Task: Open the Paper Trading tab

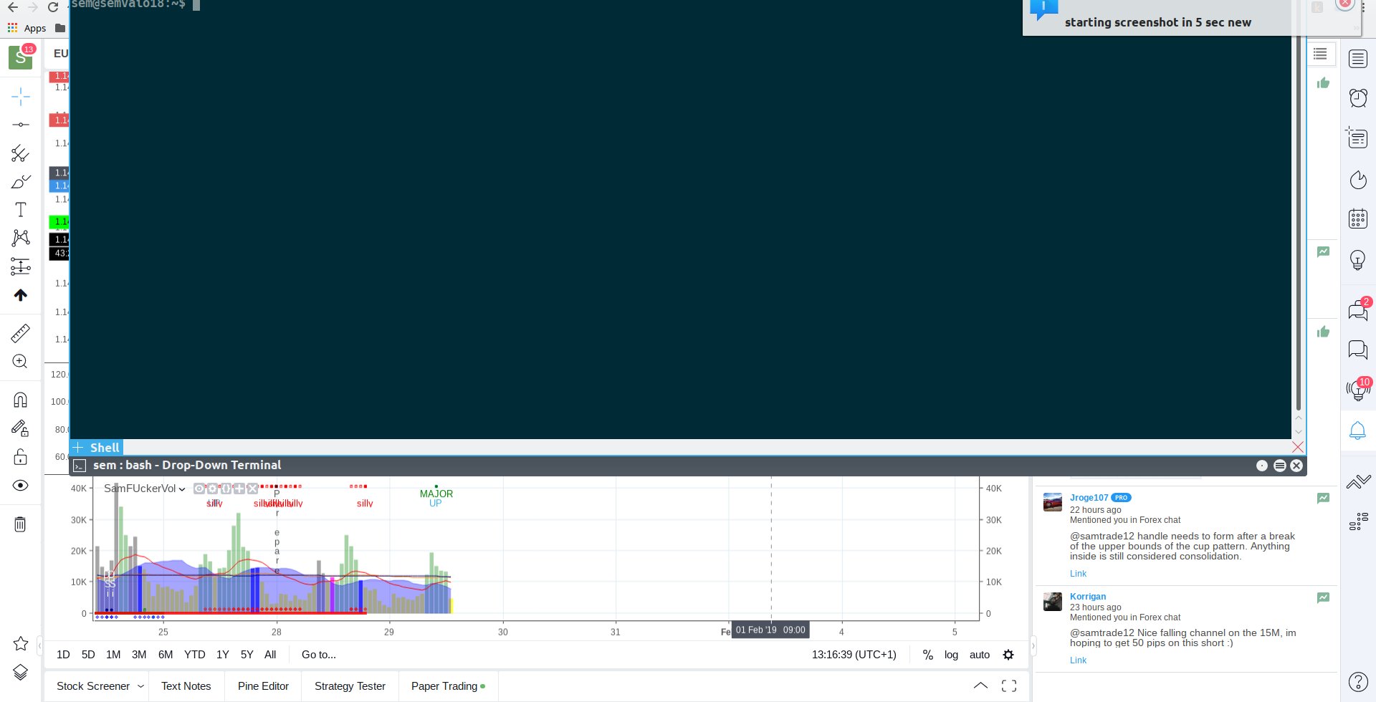Action: 448,686
